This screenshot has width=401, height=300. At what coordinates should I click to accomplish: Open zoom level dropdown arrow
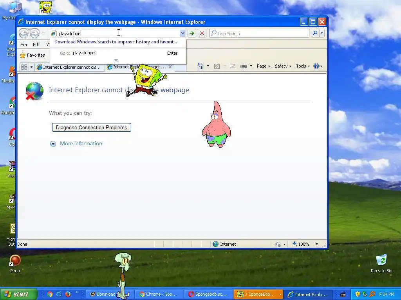(316, 244)
